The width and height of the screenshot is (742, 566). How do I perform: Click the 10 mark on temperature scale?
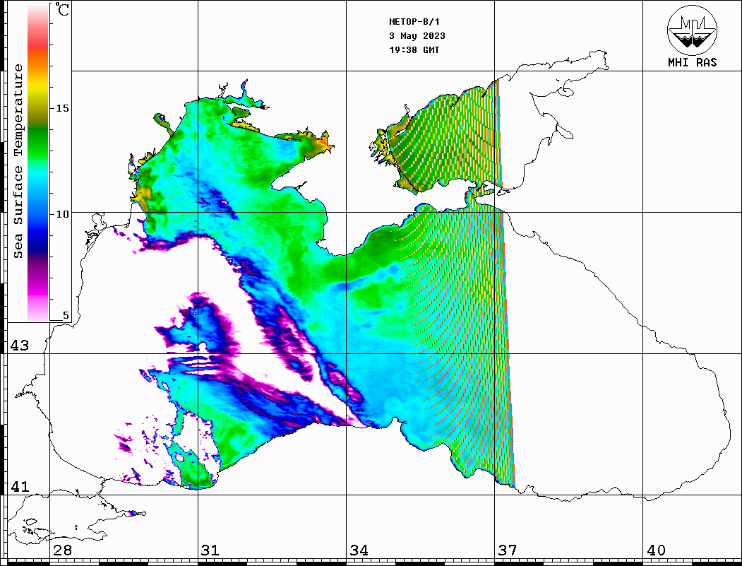click(62, 214)
